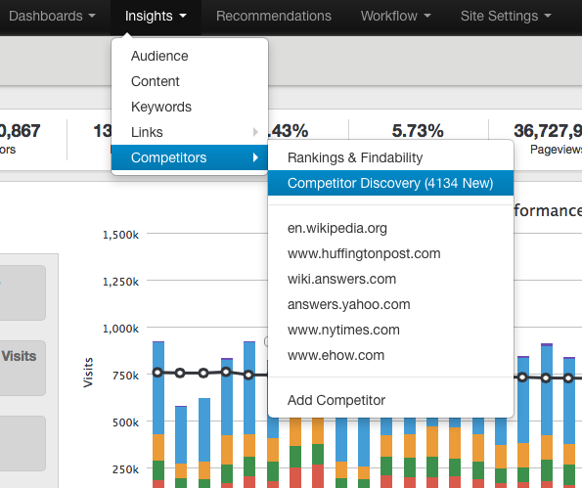
Task: Open the Dashboards dropdown menu
Action: (52, 16)
